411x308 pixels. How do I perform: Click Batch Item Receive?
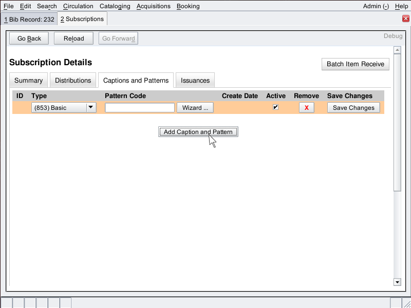point(355,64)
